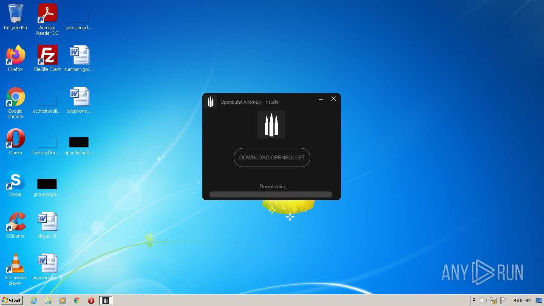Select the Google Chrome desktop shortcut
This screenshot has width=544, height=306.
tap(15, 103)
